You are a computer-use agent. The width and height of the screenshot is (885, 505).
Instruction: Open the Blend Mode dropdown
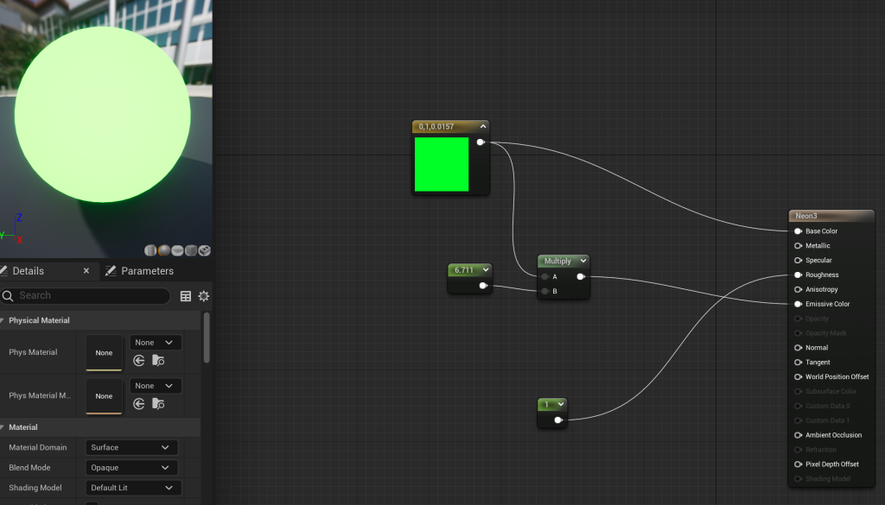click(x=131, y=468)
